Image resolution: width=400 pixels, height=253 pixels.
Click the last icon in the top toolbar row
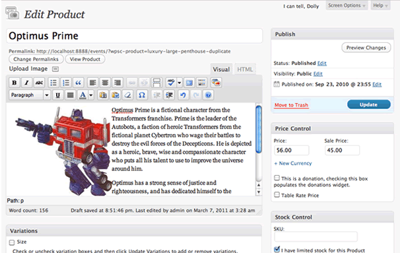216,83
